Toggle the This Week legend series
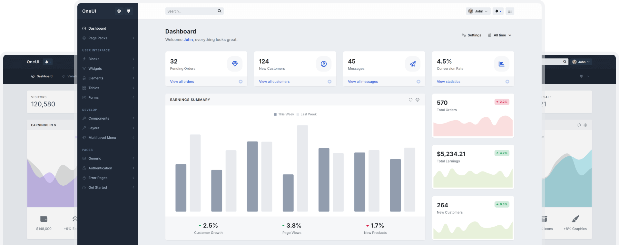619x245 pixels. [284, 114]
